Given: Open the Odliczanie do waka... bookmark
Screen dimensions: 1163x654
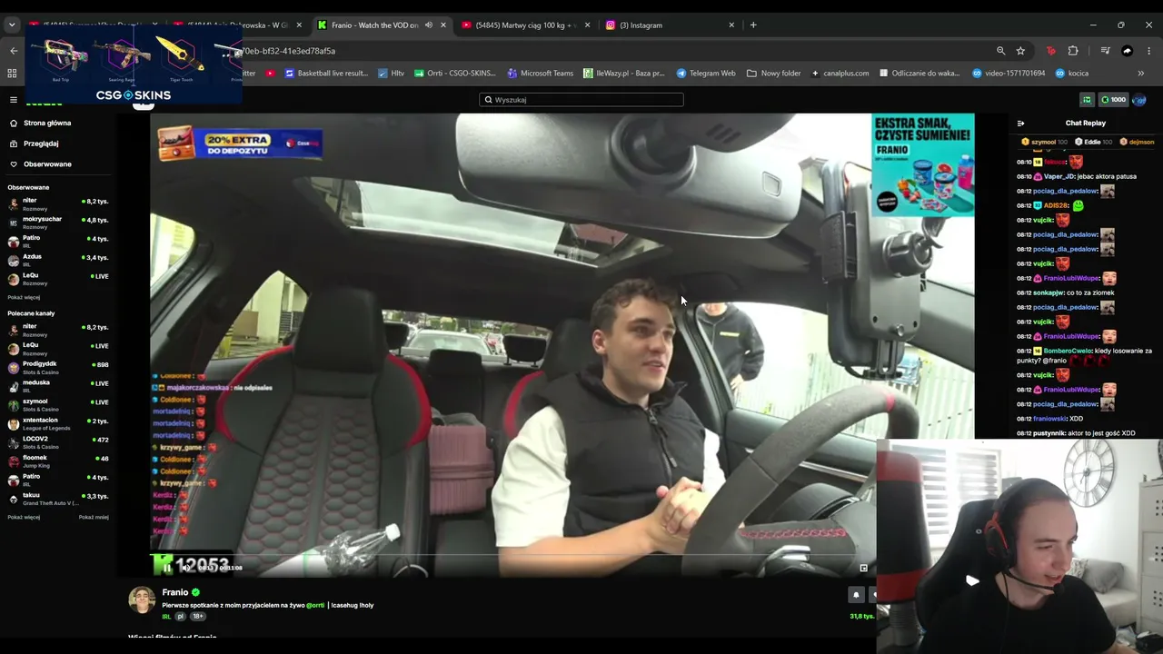Looking at the screenshot, I should pyautogui.click(x=919, y=73).
